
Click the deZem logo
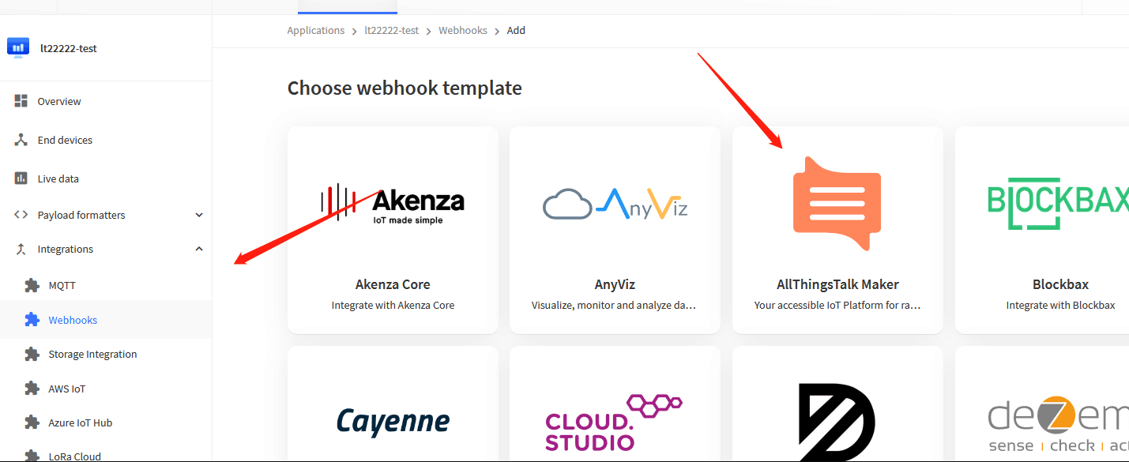pyautogui.click(x=1058, y=425)
